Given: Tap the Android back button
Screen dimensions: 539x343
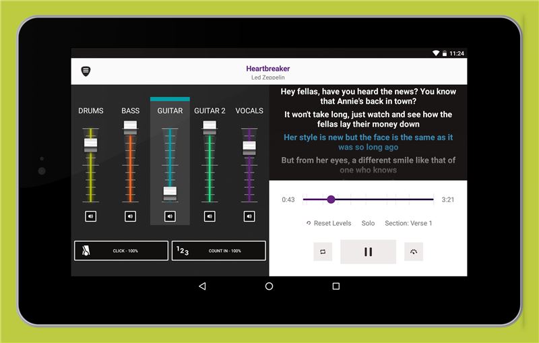Looking at the screenshot, I should pyautogui.click(x=202, y=286).
